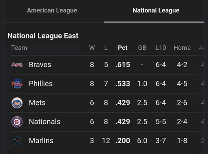
Task: Open the Phillies team name link
Action: coord(41,84)
